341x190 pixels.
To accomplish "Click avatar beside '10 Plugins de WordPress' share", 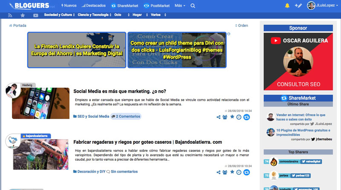I will 271,132.
